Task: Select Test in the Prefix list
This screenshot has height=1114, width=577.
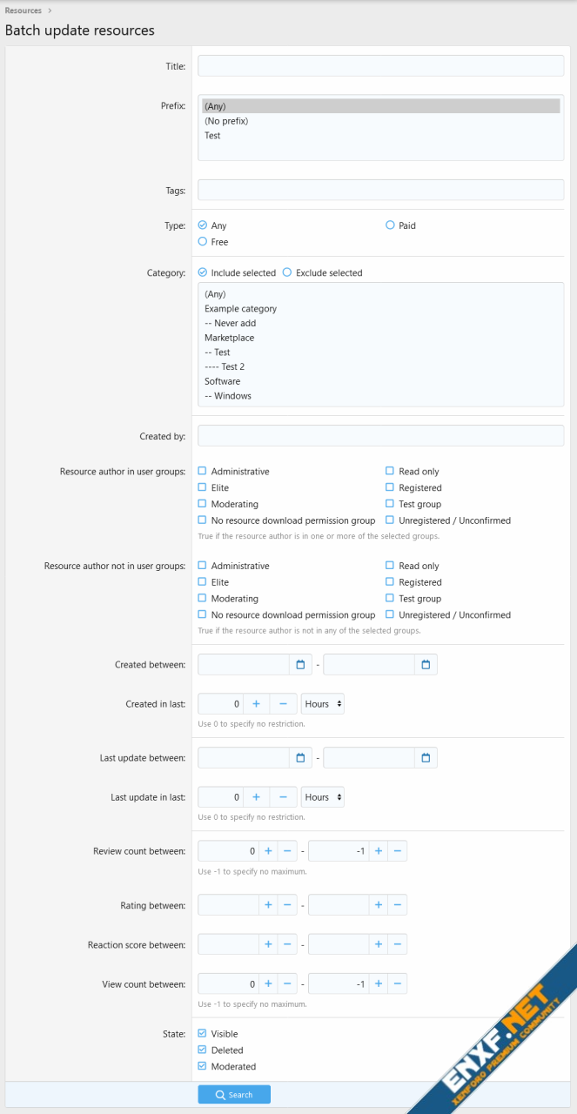Action: (213, 136)
